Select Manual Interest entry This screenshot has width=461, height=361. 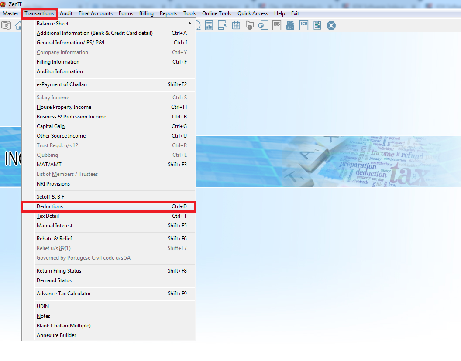point(109,226)
